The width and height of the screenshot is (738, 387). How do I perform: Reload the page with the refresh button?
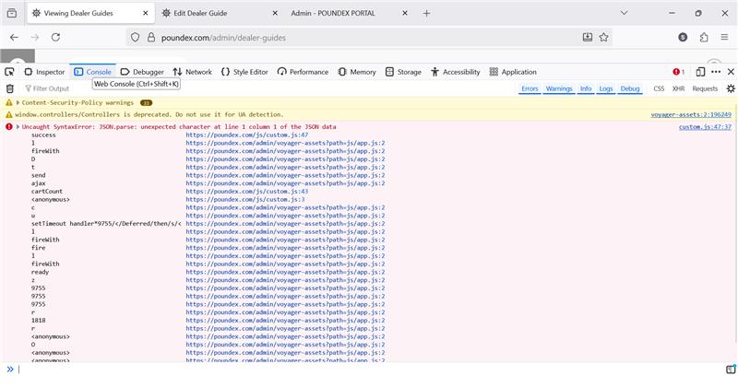pos(55,37)
